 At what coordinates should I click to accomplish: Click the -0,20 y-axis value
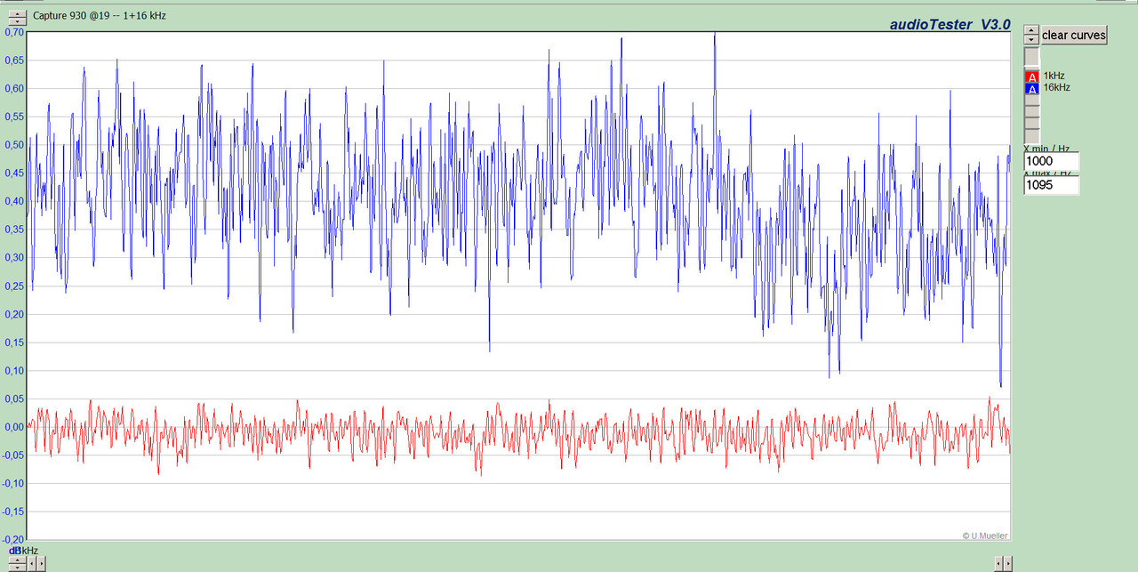click(x=12, y=539)
